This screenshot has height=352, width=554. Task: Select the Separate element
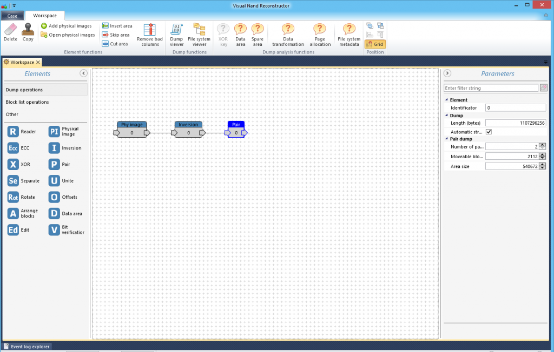(24, 180)
